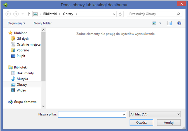
Task: Click the Ulubione star icon
Action: click(10, 33)
